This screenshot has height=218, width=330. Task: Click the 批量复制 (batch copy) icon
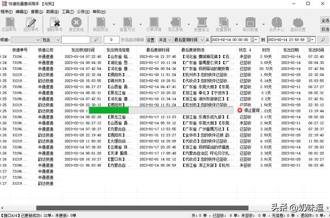tap(223, 22)
